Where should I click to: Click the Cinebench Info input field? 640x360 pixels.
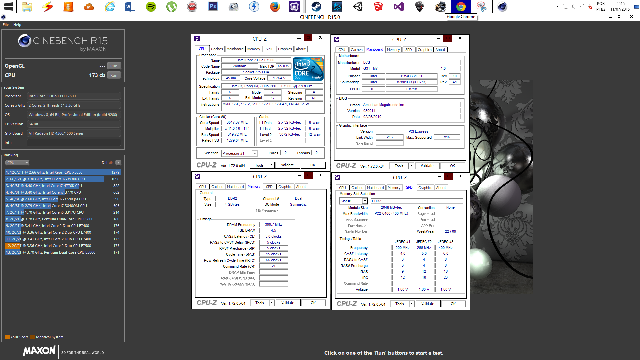point(74,143)
